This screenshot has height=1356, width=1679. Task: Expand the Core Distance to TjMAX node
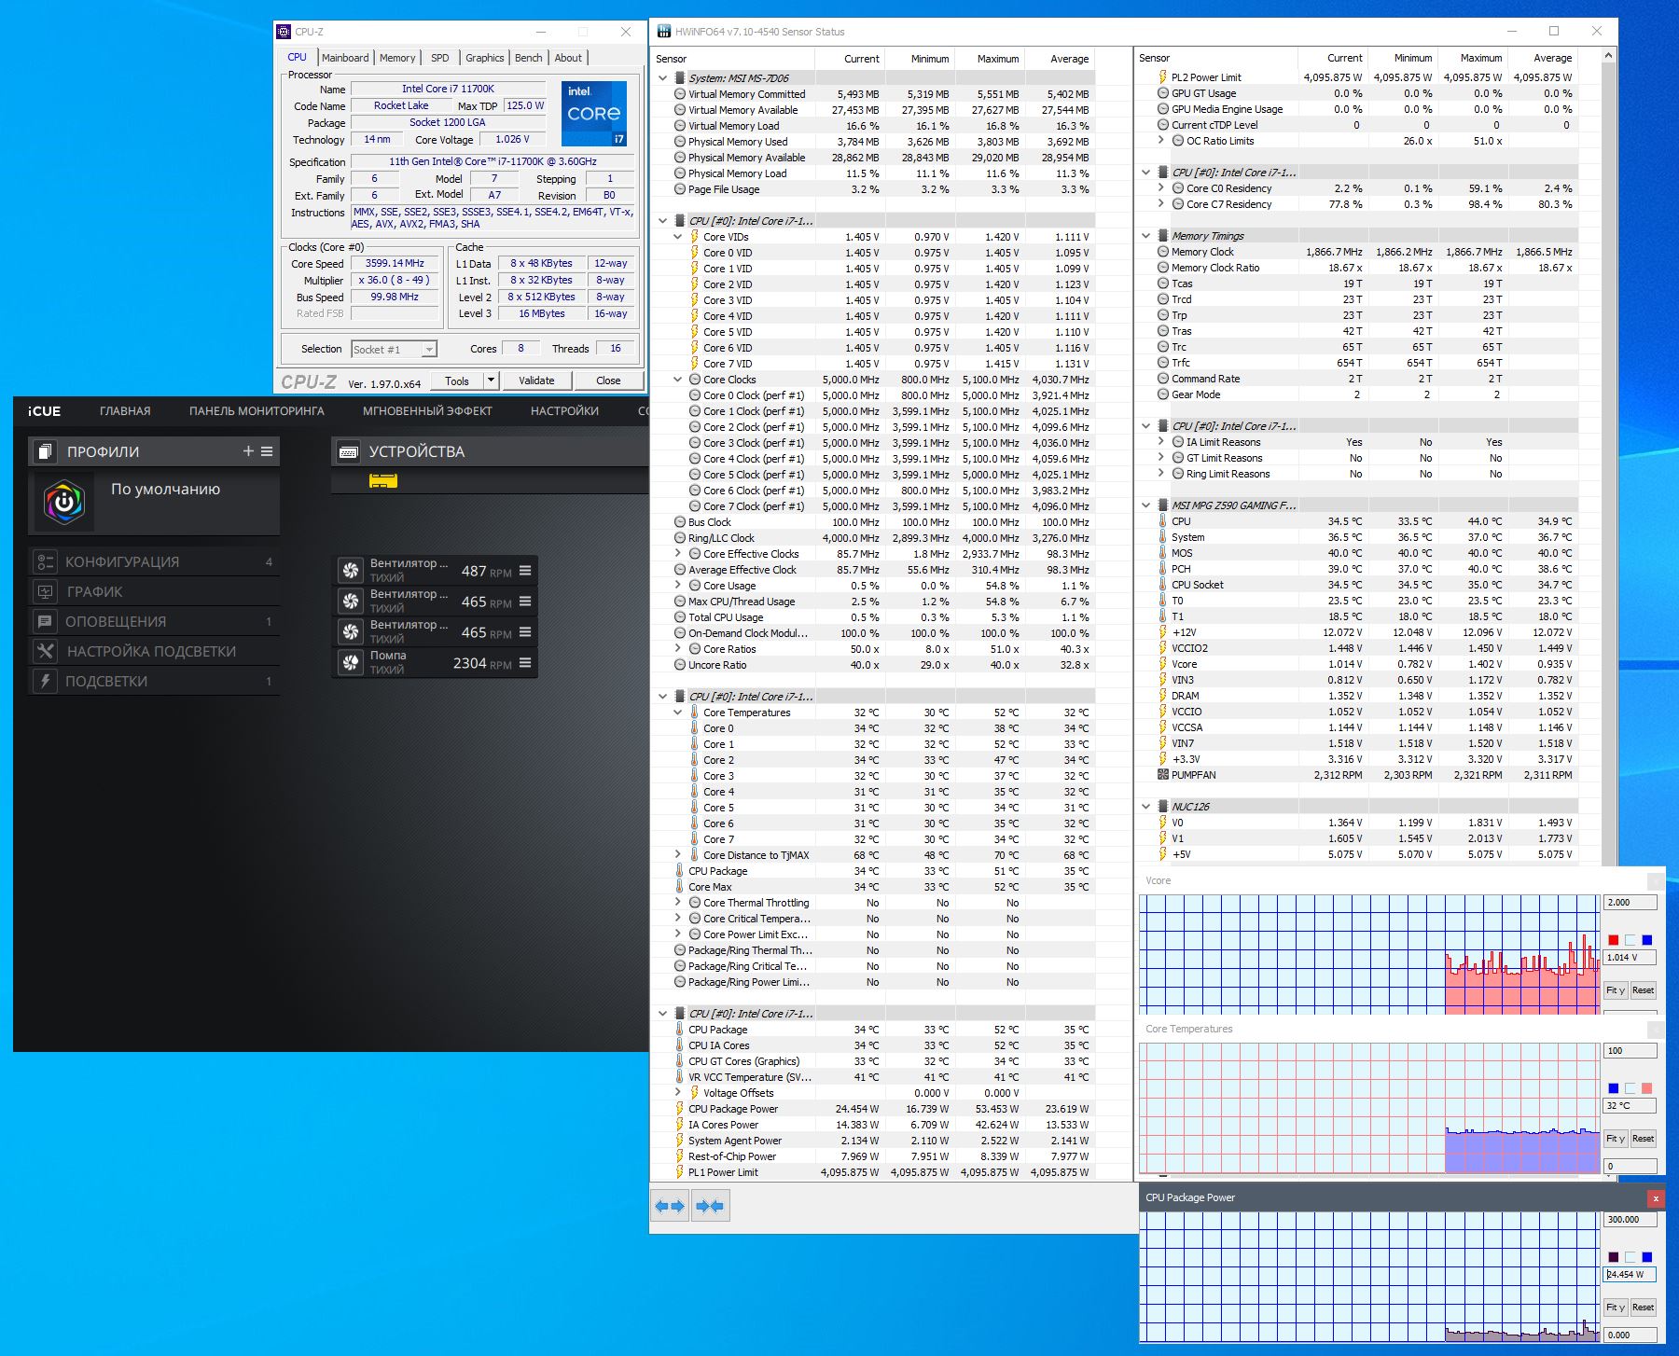678,855
